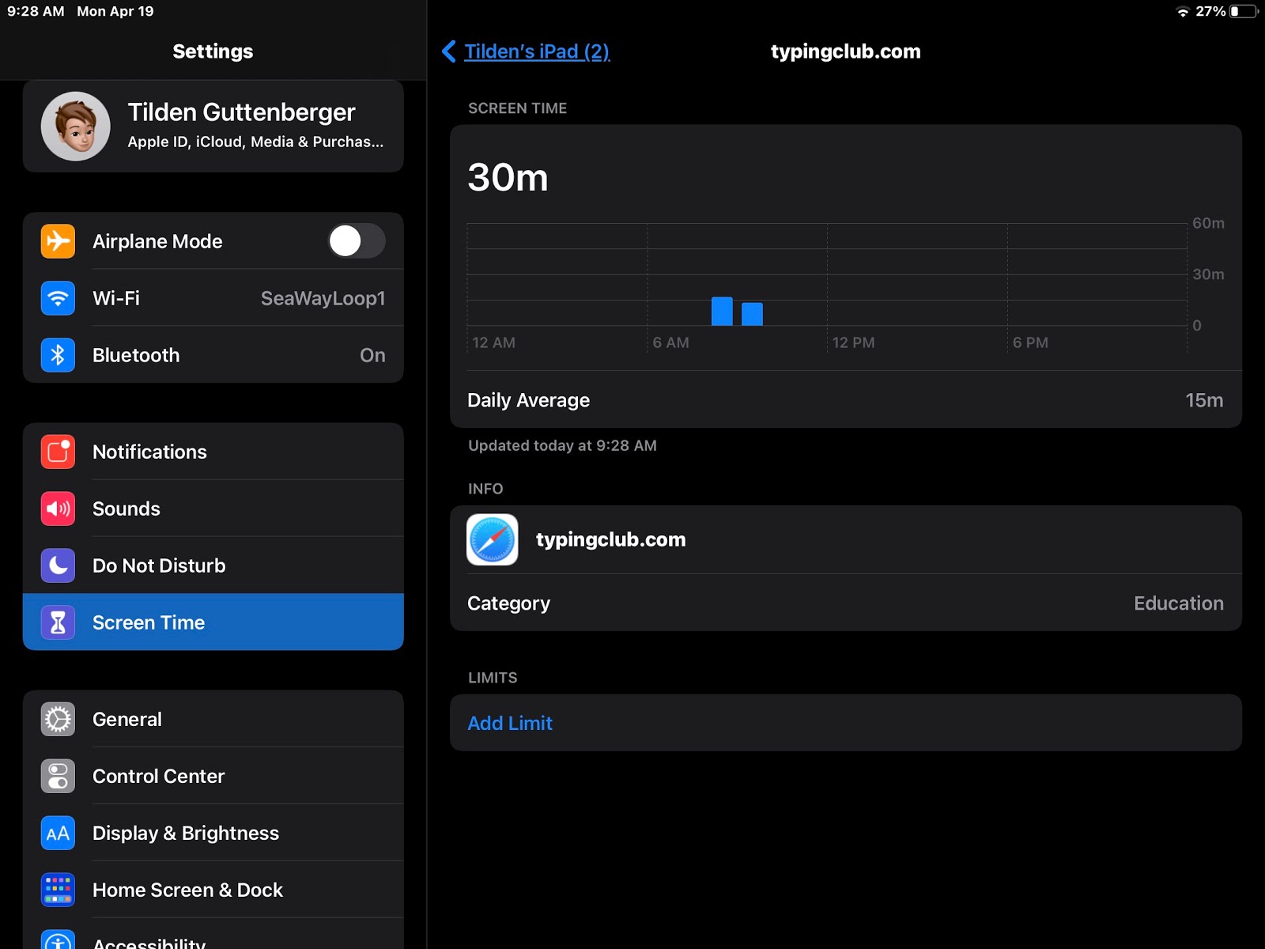This screenshot has height=949, width=1265.
Task: Tap the 60m chart scale label
Action: coord(1208,223)
